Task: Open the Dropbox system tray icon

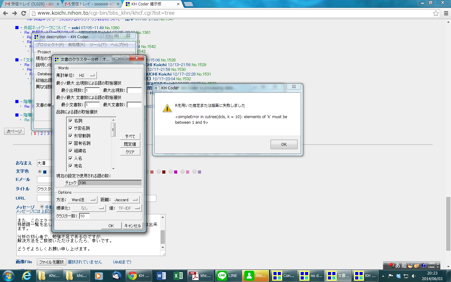Action: point(398,276)
